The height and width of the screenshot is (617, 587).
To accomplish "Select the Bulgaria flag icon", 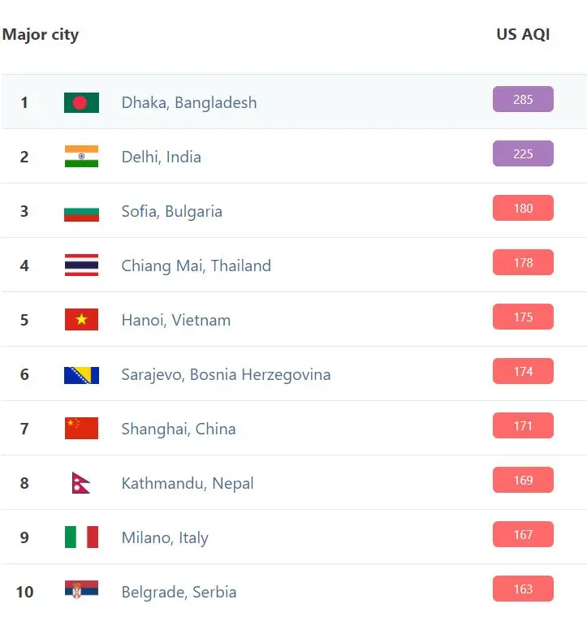I will pyautogui.click(x=81, y=211).
